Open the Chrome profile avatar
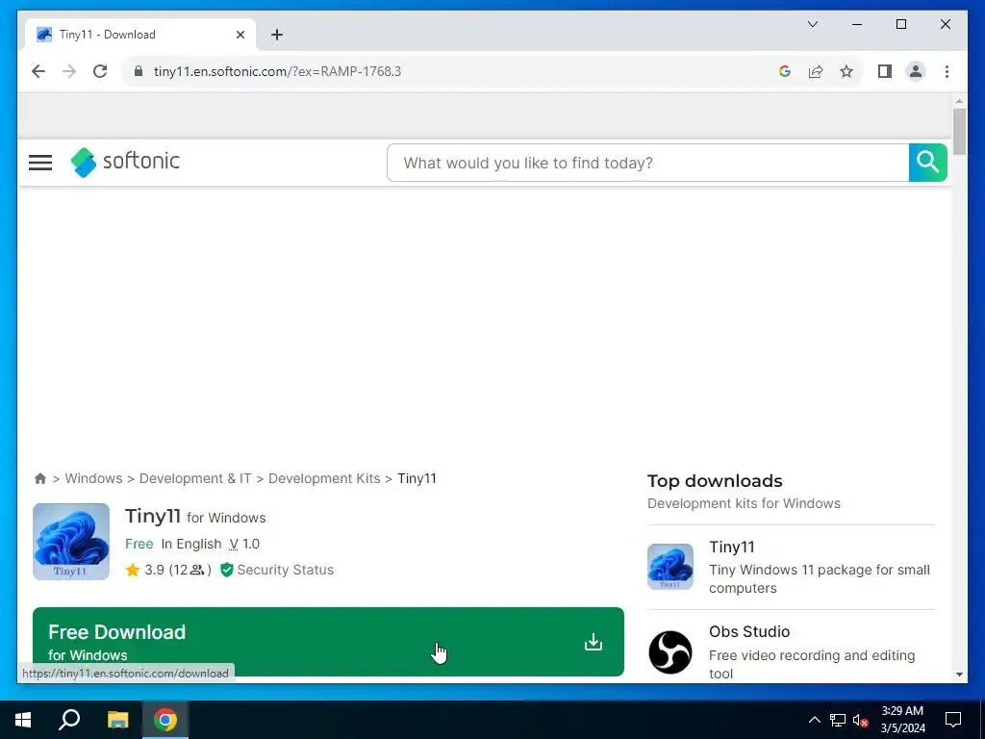Image resolution: width=985 pixels, height=739 pixels. coord(916,71)
